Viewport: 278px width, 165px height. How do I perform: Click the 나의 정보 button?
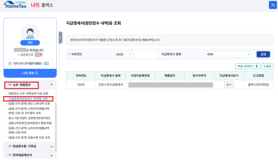click(x=30, y=73)
